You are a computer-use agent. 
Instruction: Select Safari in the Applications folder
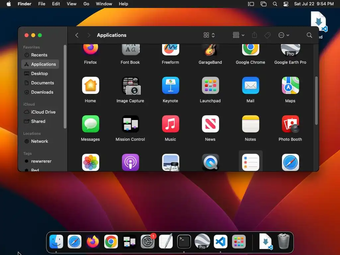click(290, 162)
